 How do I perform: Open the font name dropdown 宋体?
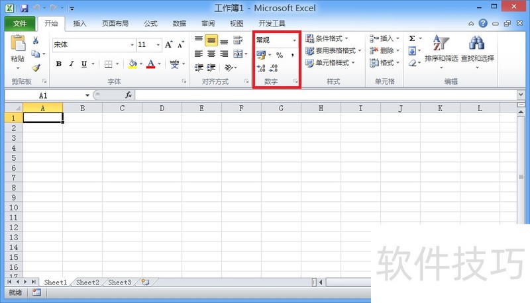[x=132, y=45]
